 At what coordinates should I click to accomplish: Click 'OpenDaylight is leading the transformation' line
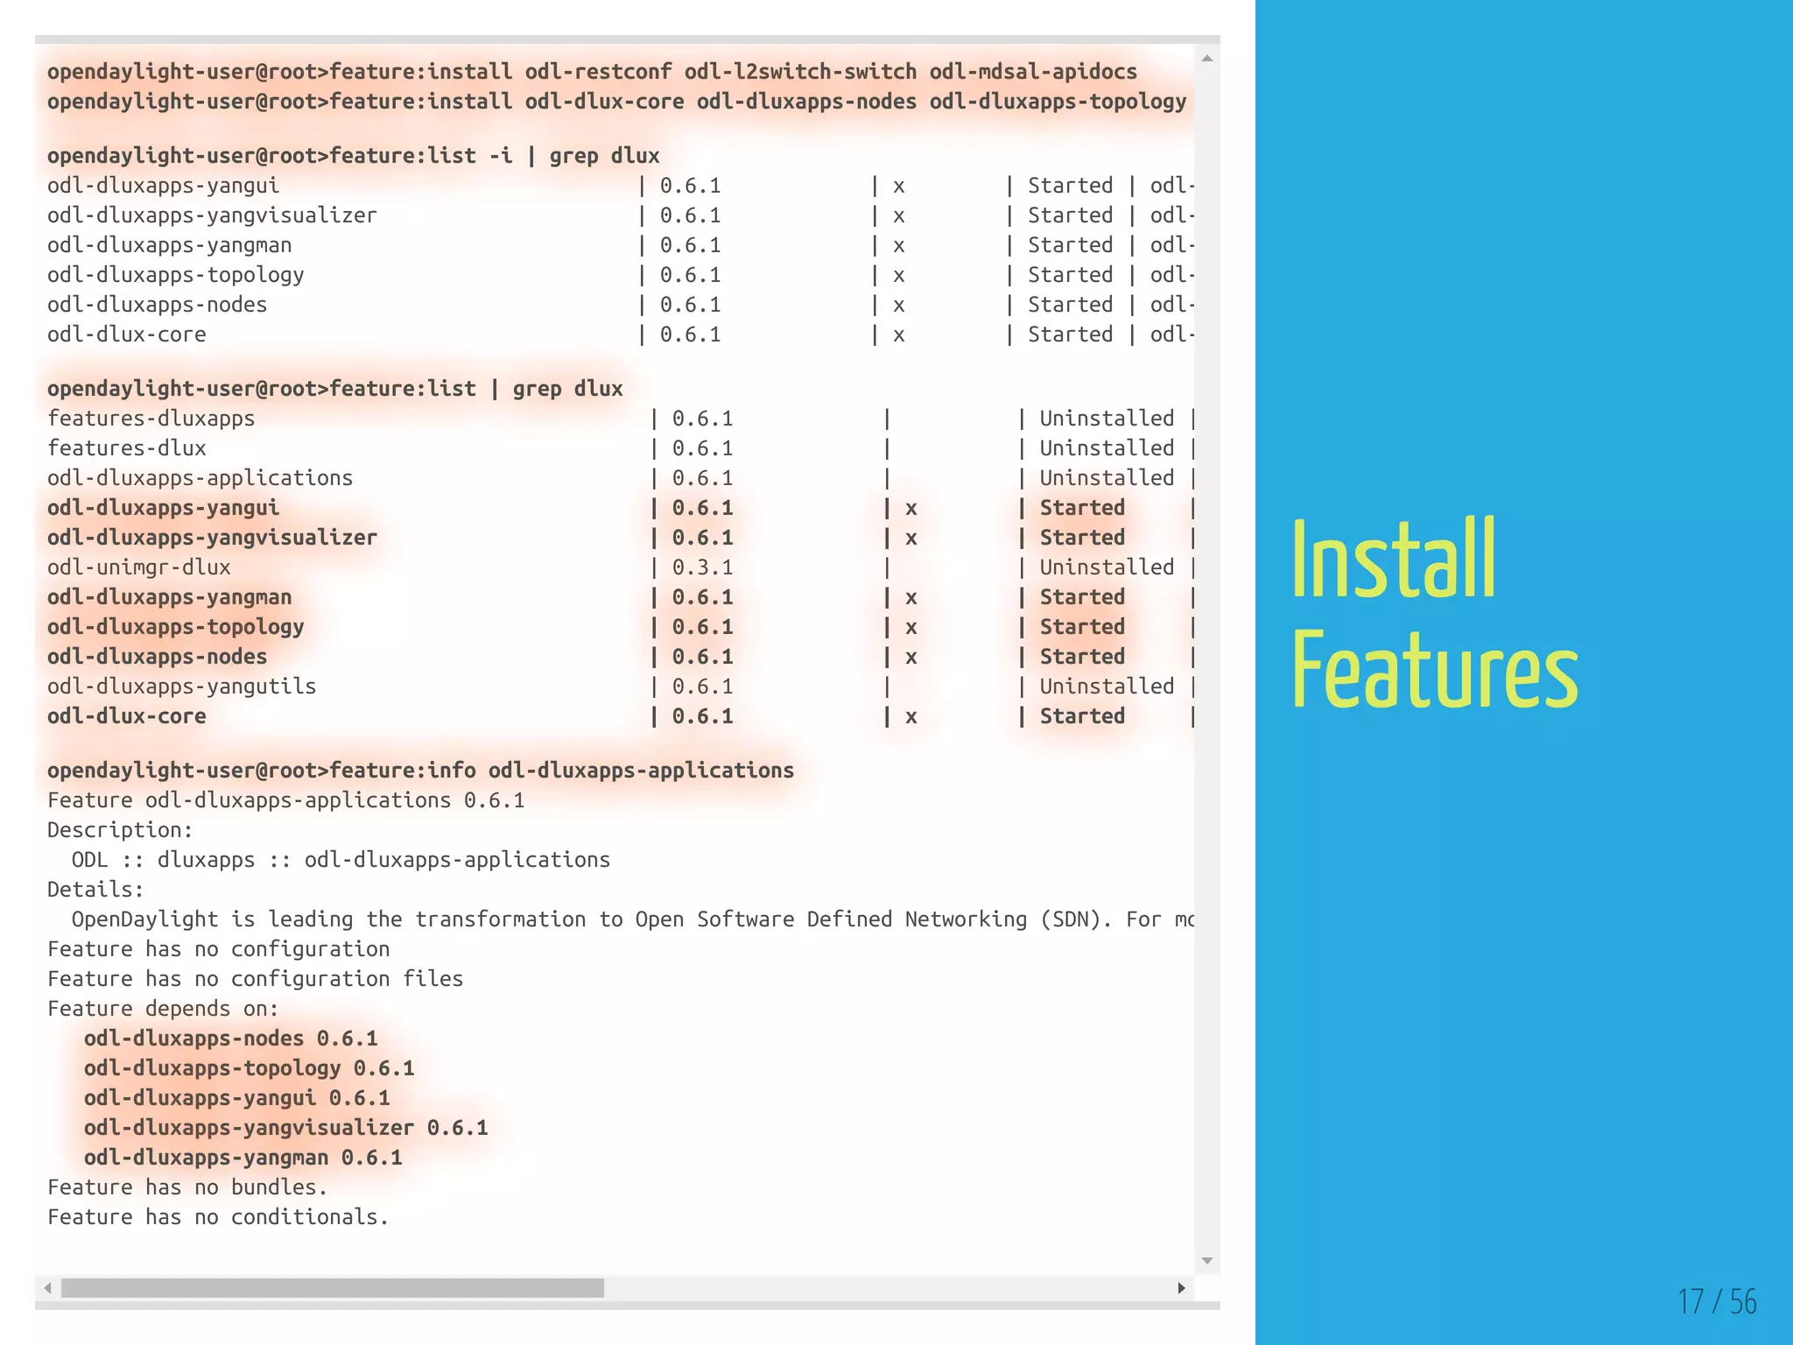point(632,919)
